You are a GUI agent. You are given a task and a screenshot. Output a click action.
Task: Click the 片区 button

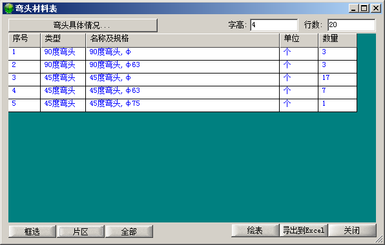pyautogui.click(x=81, y=231)
